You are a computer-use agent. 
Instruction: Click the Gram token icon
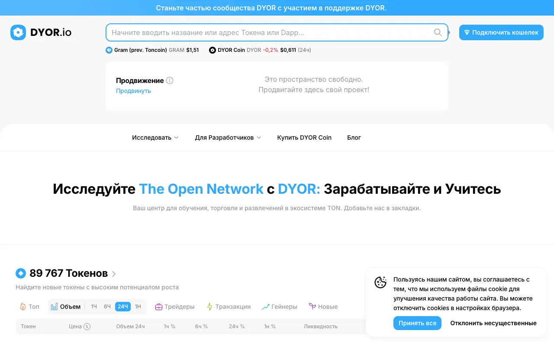pos(109,50)
